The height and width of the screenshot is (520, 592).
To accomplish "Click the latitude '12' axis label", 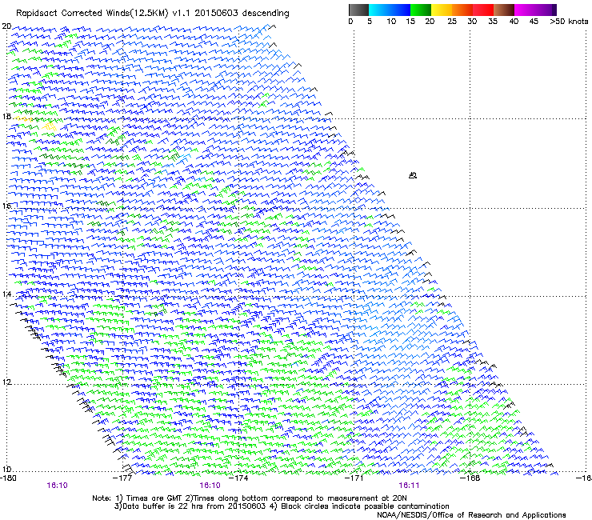I will [6, 382].
